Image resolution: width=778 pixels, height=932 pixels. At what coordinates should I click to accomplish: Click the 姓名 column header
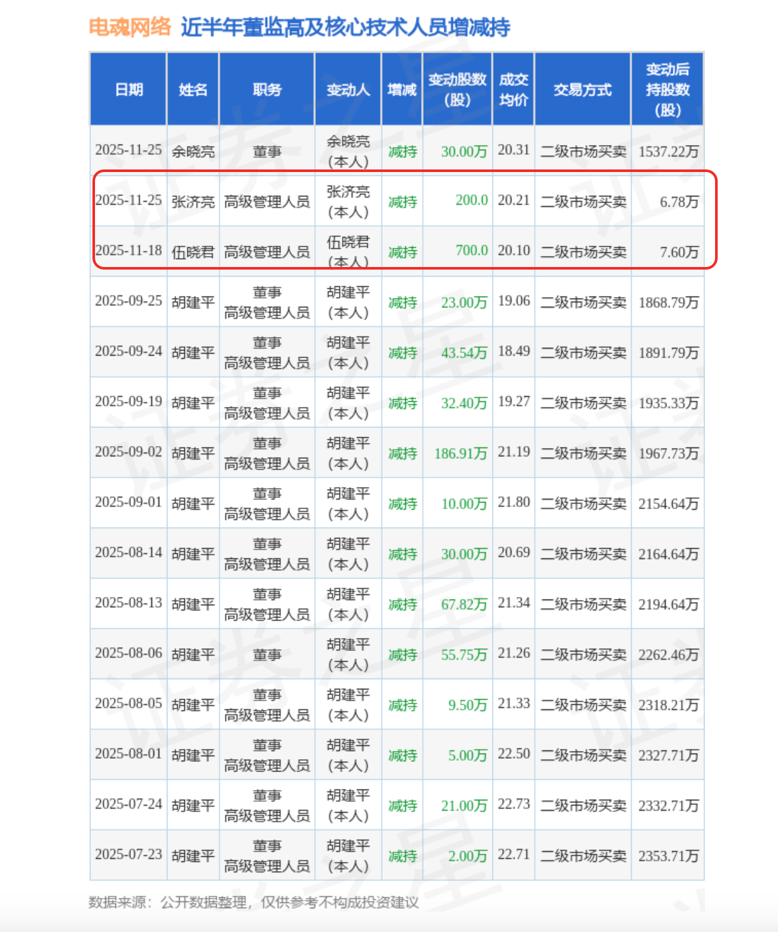coord(193,90)
